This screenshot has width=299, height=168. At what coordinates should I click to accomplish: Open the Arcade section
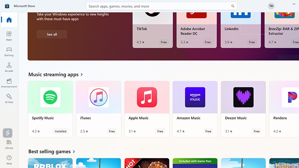[x=9, y=67]
